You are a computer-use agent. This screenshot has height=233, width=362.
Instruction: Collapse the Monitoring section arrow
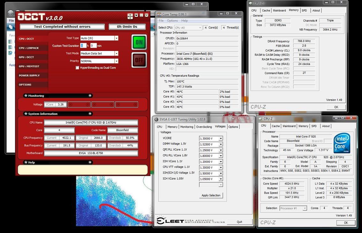pos(90,95)
